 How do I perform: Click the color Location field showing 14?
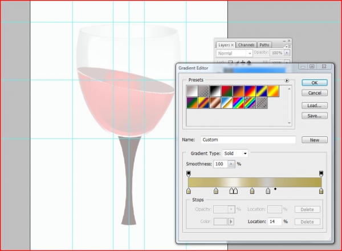[x=275, y=221]
